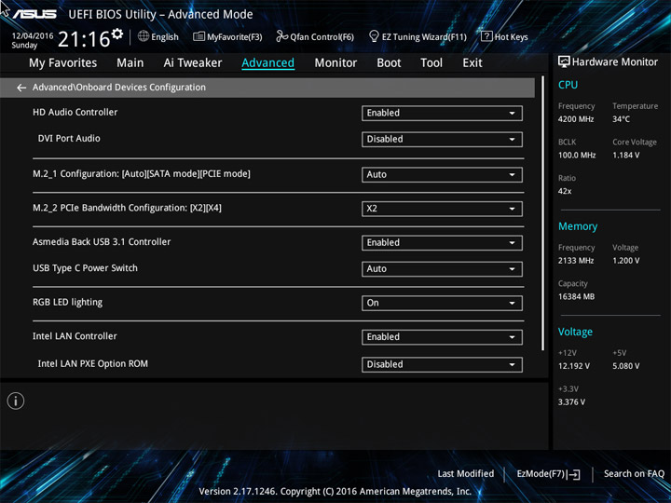The width and height of the screenshot is (671, 503).
Task: Open the Hot Keys help
Action: 504,36
